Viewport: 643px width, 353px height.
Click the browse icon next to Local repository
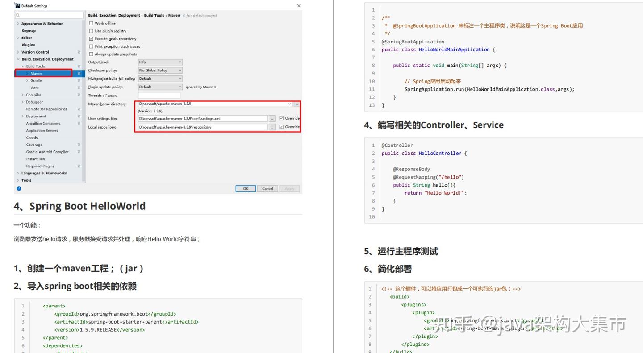pyautogui.click(x=272, y=127)
